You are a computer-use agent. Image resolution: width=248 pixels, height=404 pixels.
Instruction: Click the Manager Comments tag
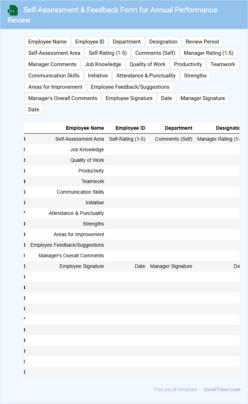(52, 64)
